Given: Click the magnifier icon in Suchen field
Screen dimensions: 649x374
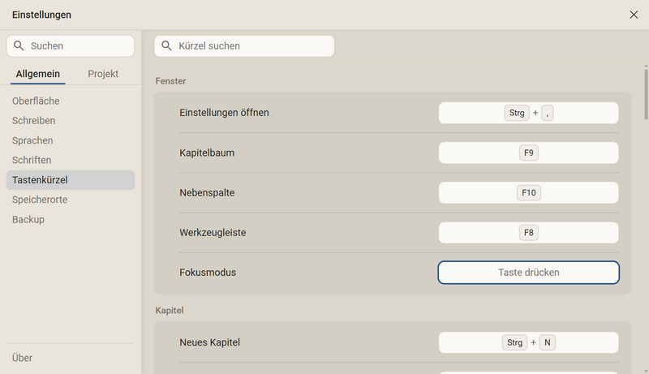Looking at the screenshot, I should click(x=19, y=45).
